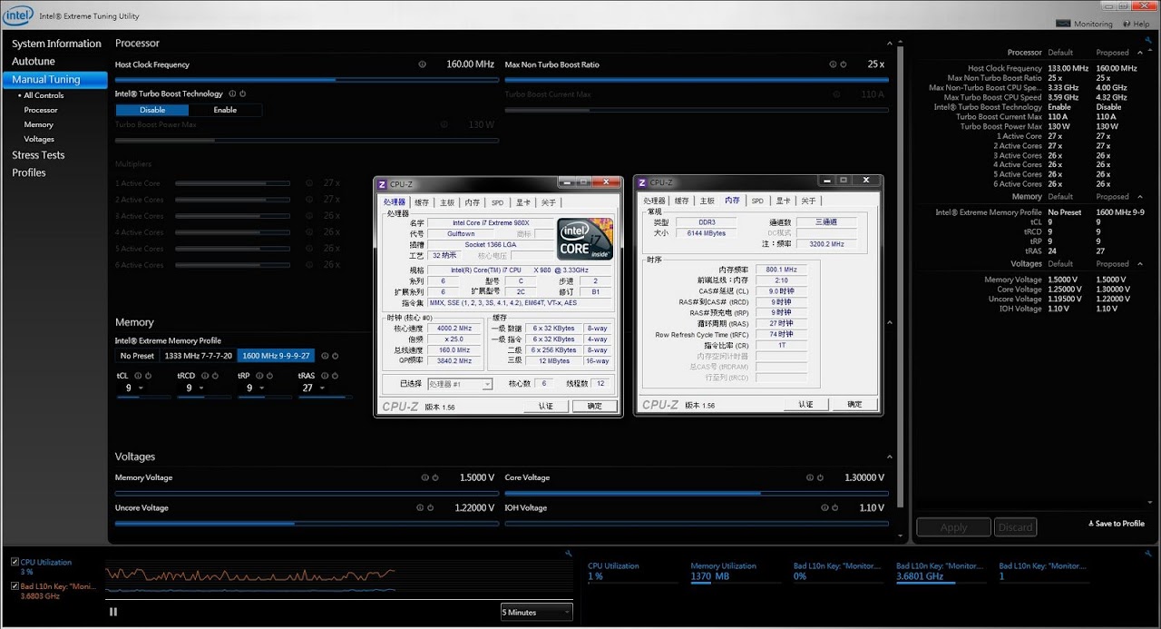Uncheck the CPU Utilization graph checkbox

[x=15, y=562]
